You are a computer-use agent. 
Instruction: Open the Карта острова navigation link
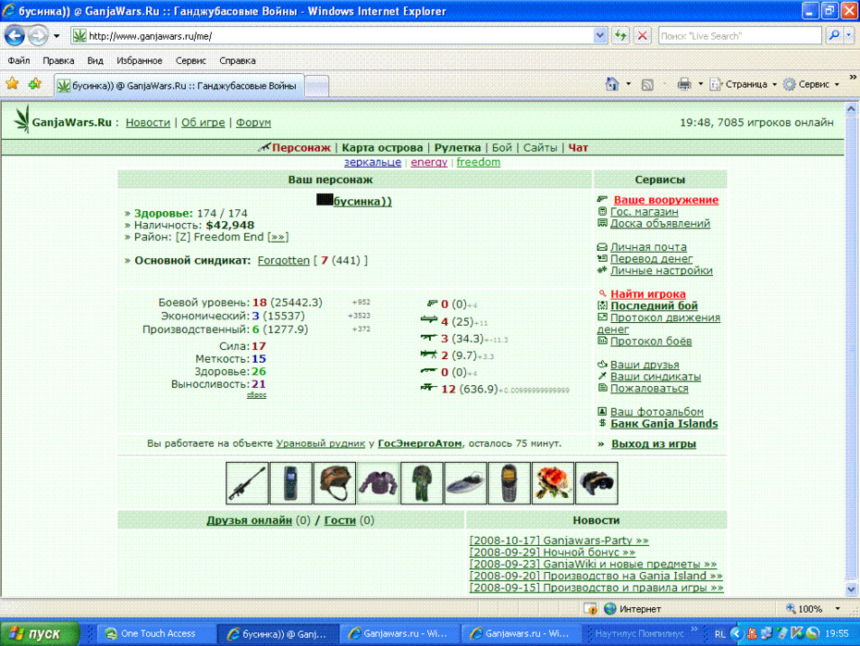point(382,148)
